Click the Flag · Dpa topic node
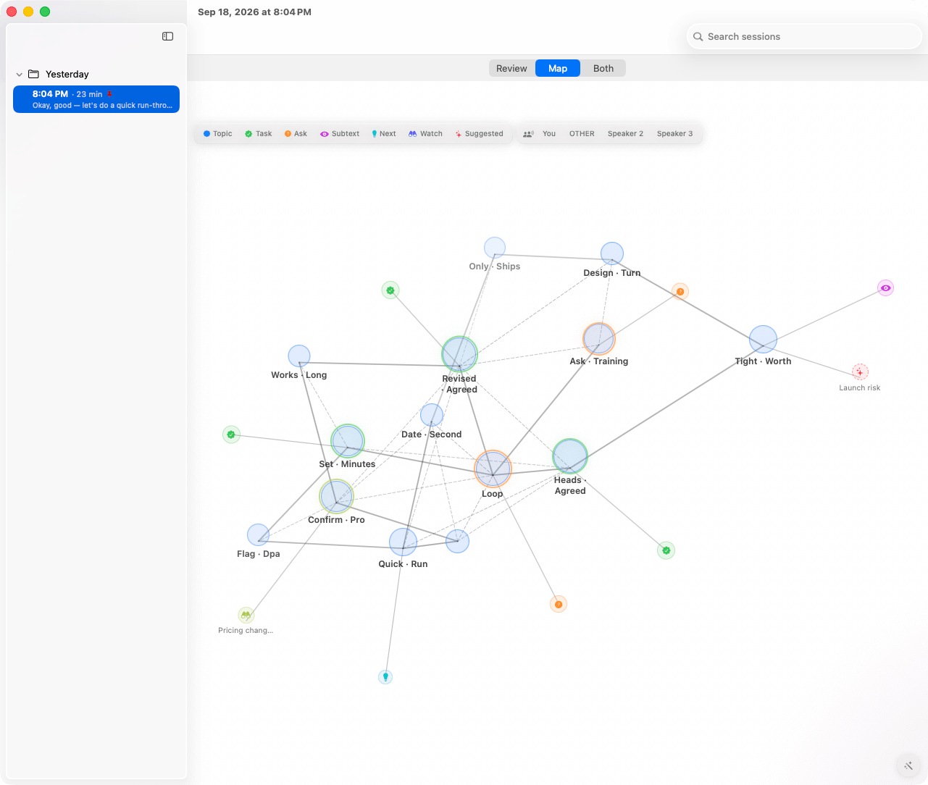 click(x=258, y=535)
